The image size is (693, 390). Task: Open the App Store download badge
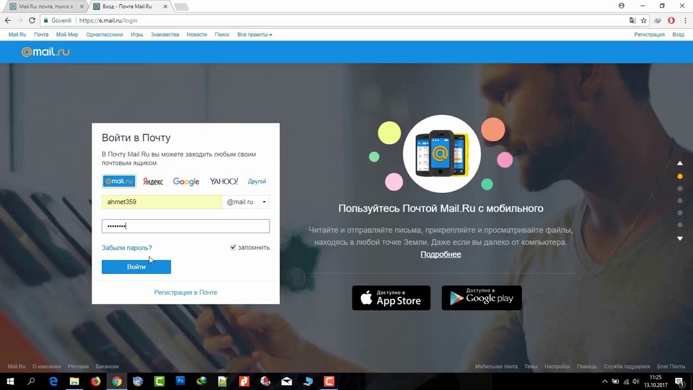click(391, 298)
